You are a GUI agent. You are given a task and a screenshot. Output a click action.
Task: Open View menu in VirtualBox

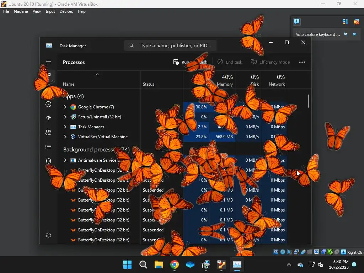click(x=37, y=11)
